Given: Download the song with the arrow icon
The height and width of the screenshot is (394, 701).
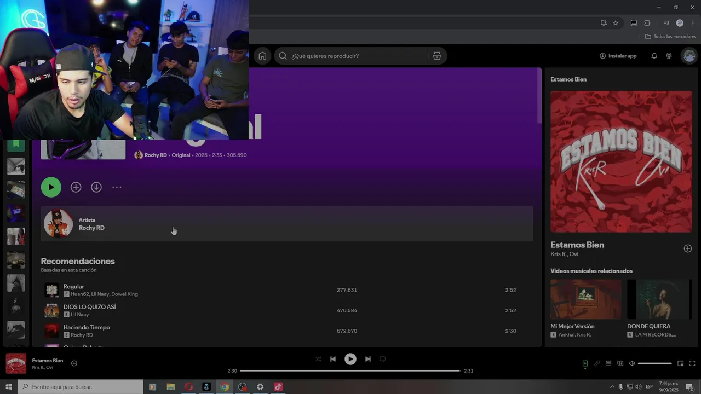Looking at the screenshot, I should click(96, 187).
